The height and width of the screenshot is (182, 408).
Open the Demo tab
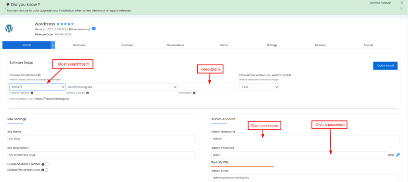pyautogui.click(x=224, y=45)
